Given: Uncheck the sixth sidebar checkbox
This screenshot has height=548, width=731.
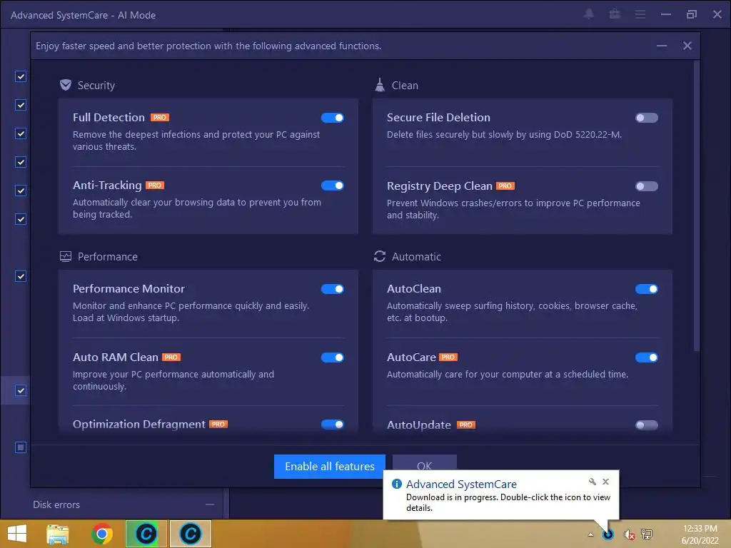Looking at the screenshot, I should [21, 219].
